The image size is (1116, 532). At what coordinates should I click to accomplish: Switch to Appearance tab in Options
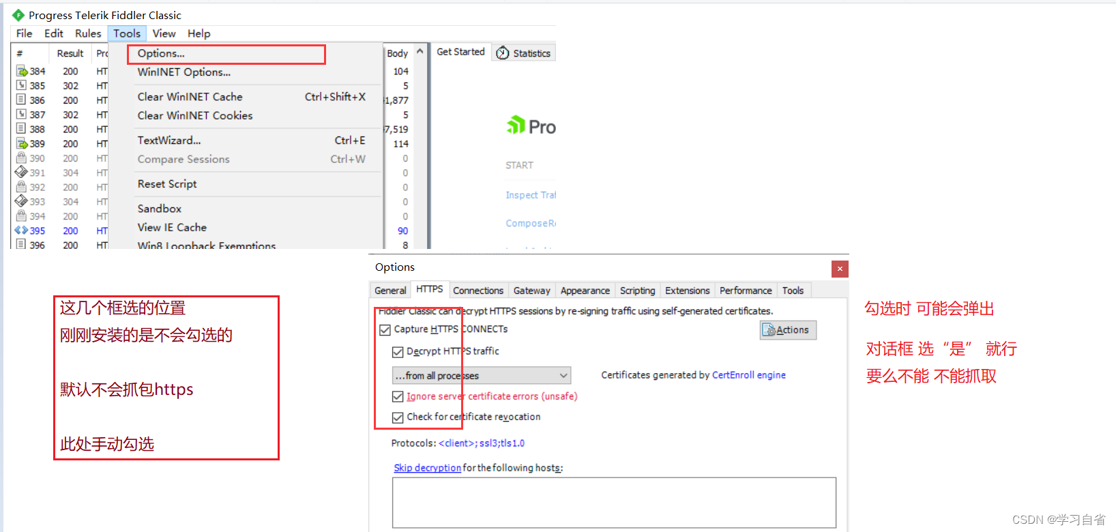(585, 291)
